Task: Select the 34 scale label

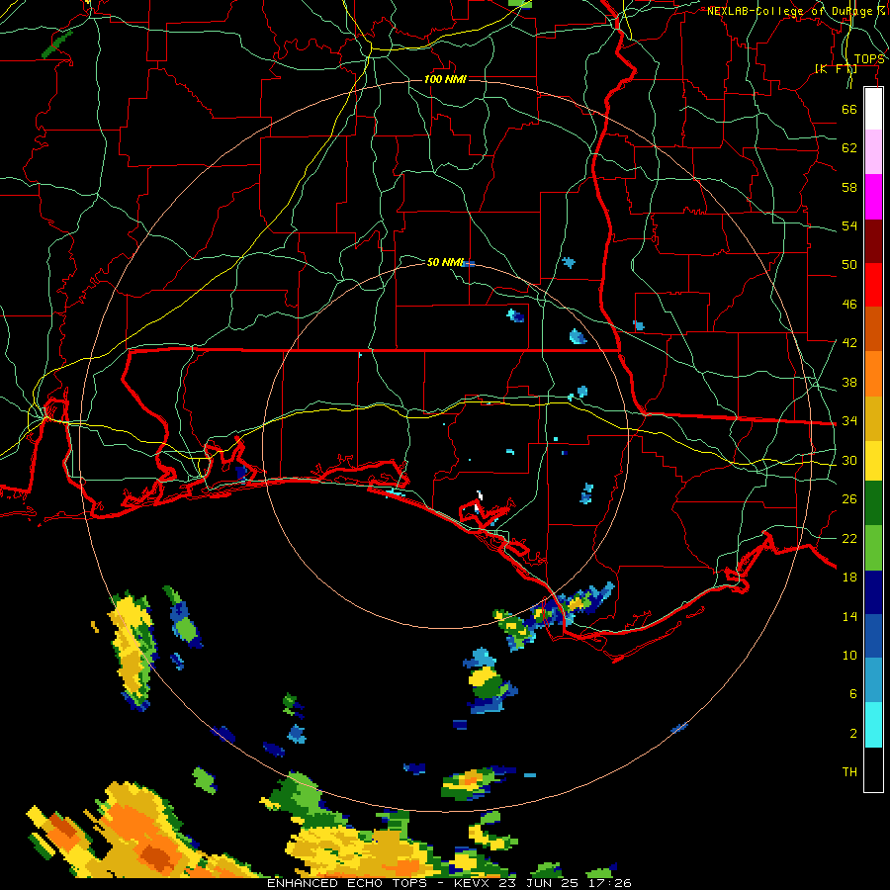Action: tap(849, 420)
